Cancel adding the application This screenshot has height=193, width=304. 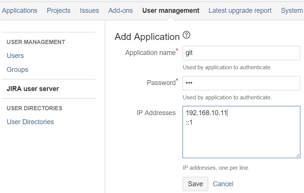[x=223, y=184]
